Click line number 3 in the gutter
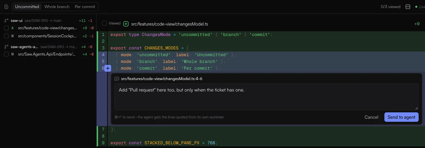This screenshot has width=425, height=148. (x=103, y=48)
